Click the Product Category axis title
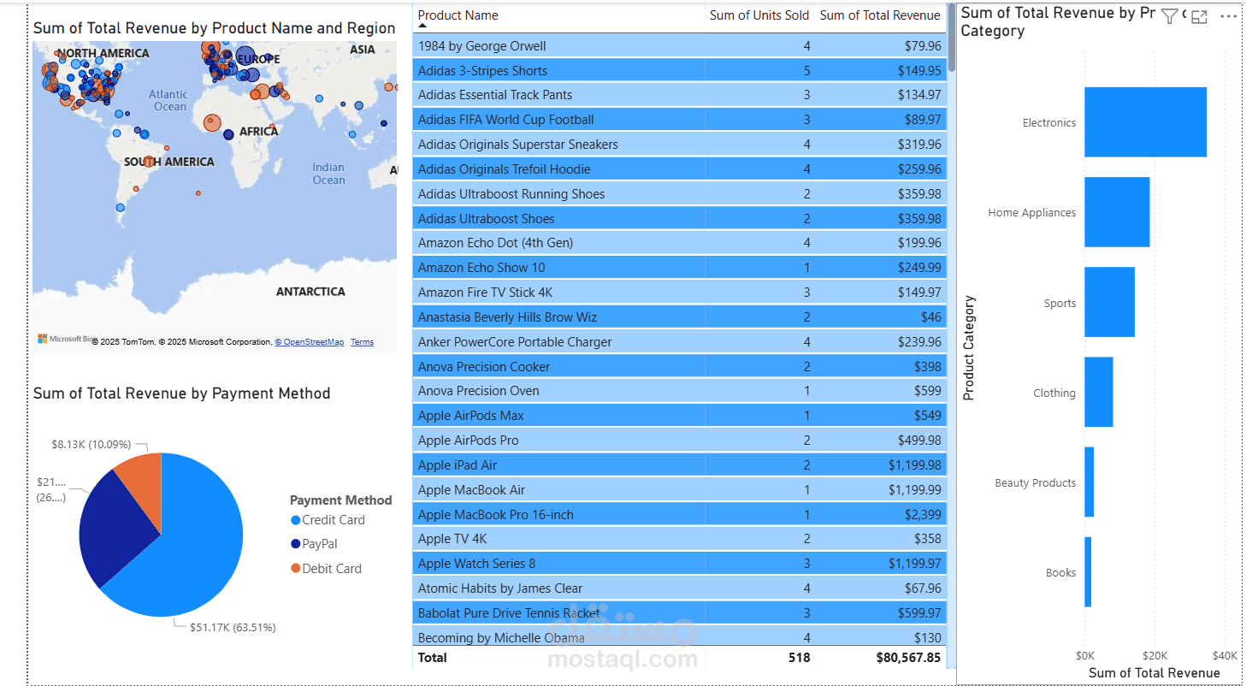1246x686 pixels. pyautogui.click(x=969, y=347)
